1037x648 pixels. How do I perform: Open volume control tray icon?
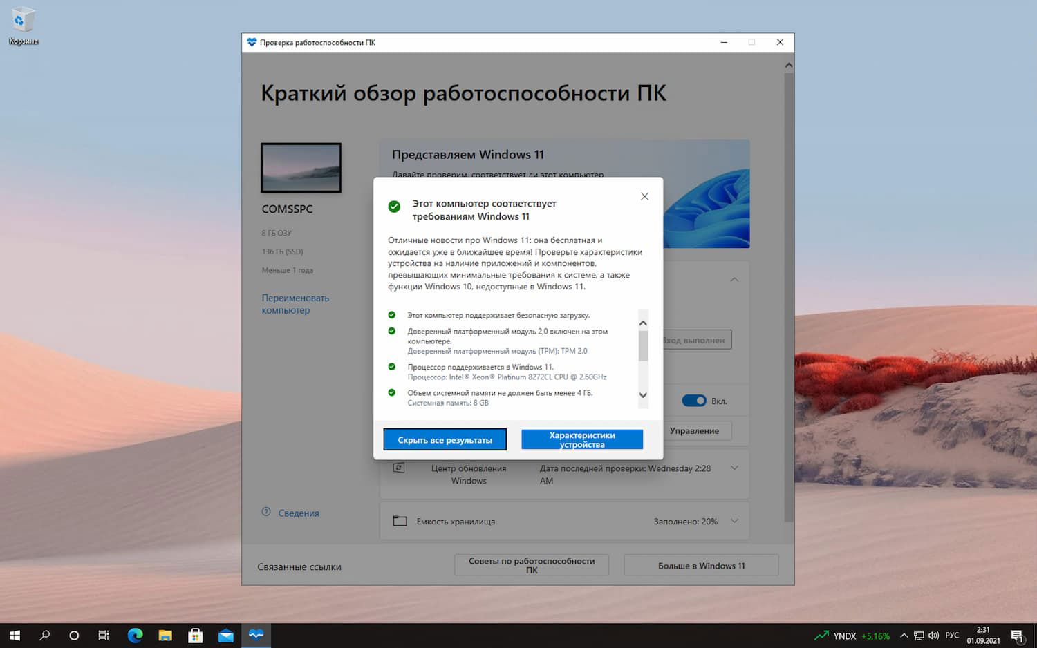(x=934, y=636)
